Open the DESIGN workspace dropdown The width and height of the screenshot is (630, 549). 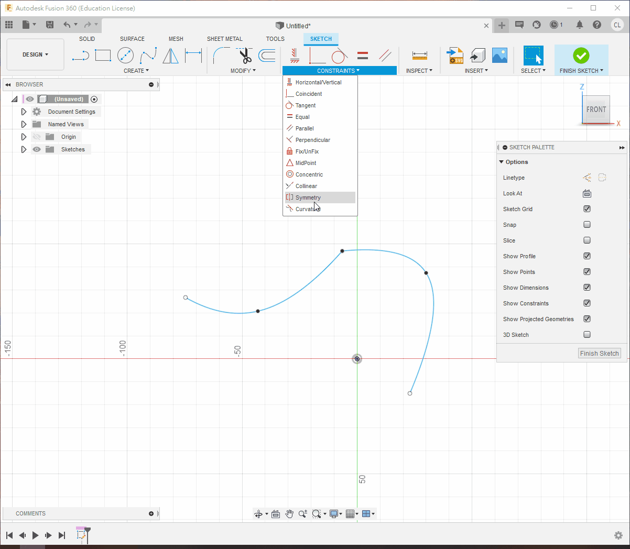35,54
